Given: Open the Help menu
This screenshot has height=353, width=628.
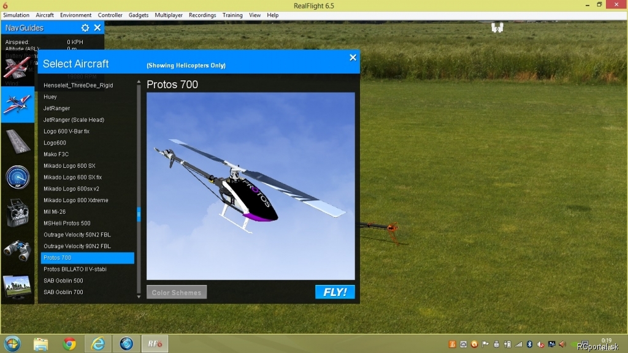Looking at the screenshot, I should 273,15.
